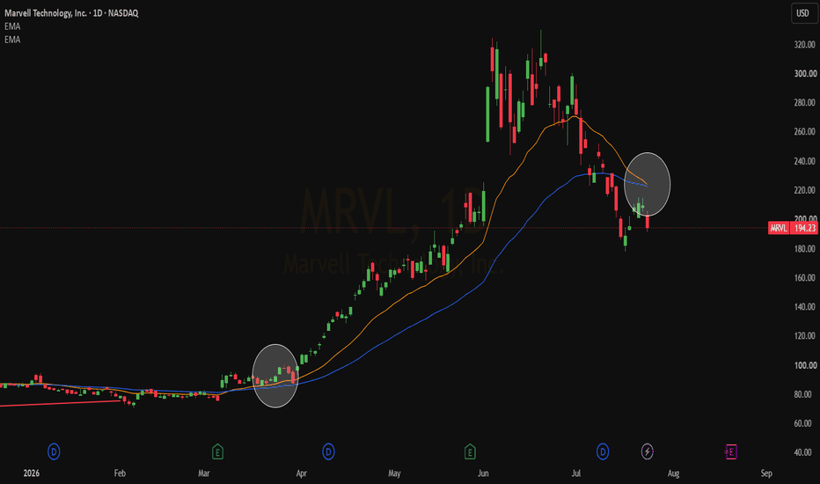Click the Marvell Technology, Inc. symbol title
Screen dimensions: 820x484
coord(71,13)
